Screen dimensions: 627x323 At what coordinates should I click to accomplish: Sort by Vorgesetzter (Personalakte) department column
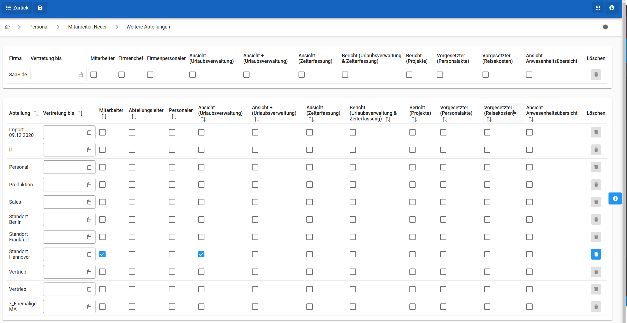pos(445,119)
